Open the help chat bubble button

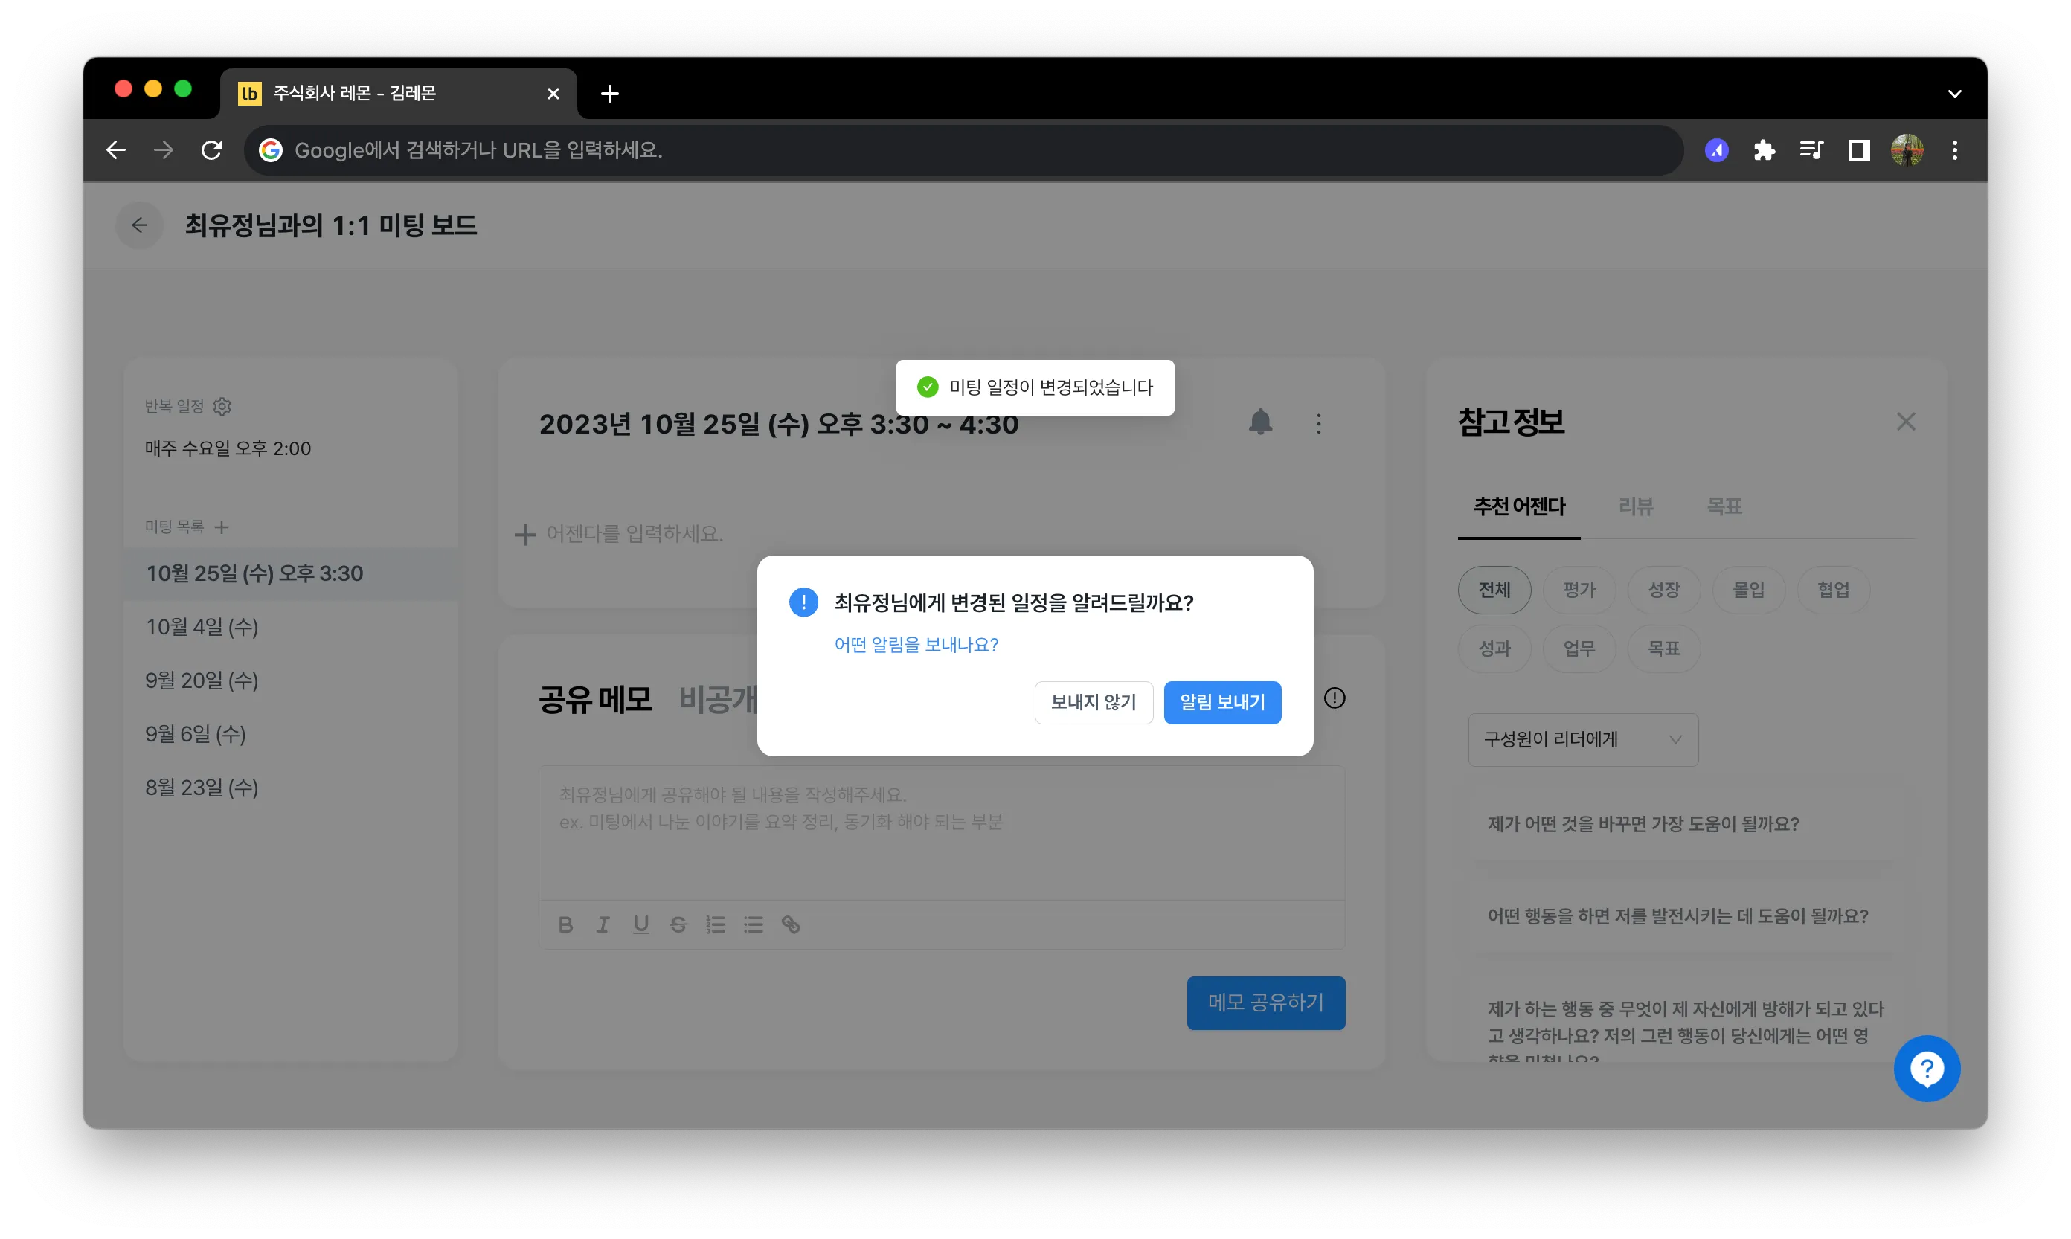[1927, 1069]
